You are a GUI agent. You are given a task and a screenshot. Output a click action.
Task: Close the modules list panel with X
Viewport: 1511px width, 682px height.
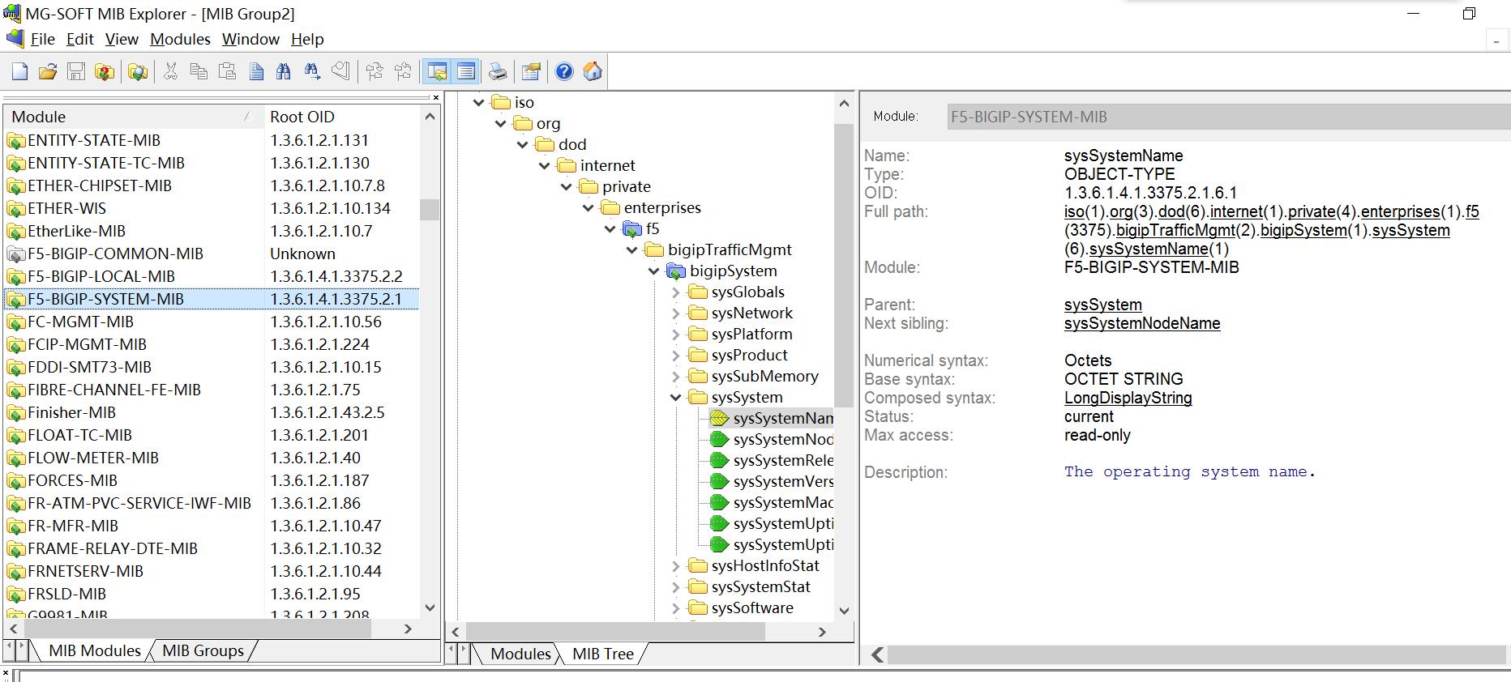[x=436, y=97]
